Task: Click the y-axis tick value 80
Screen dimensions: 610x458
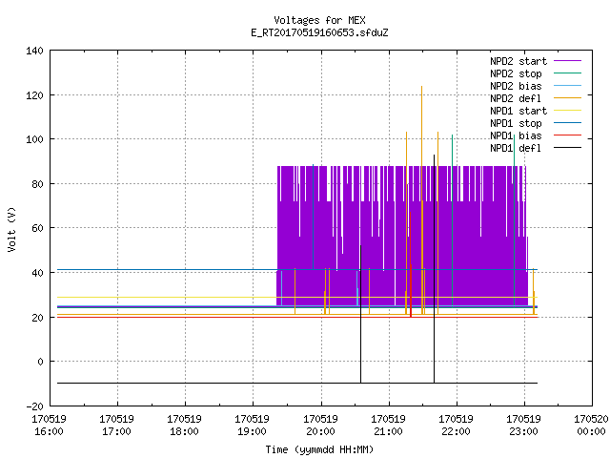Action: (x=37, y=184)
